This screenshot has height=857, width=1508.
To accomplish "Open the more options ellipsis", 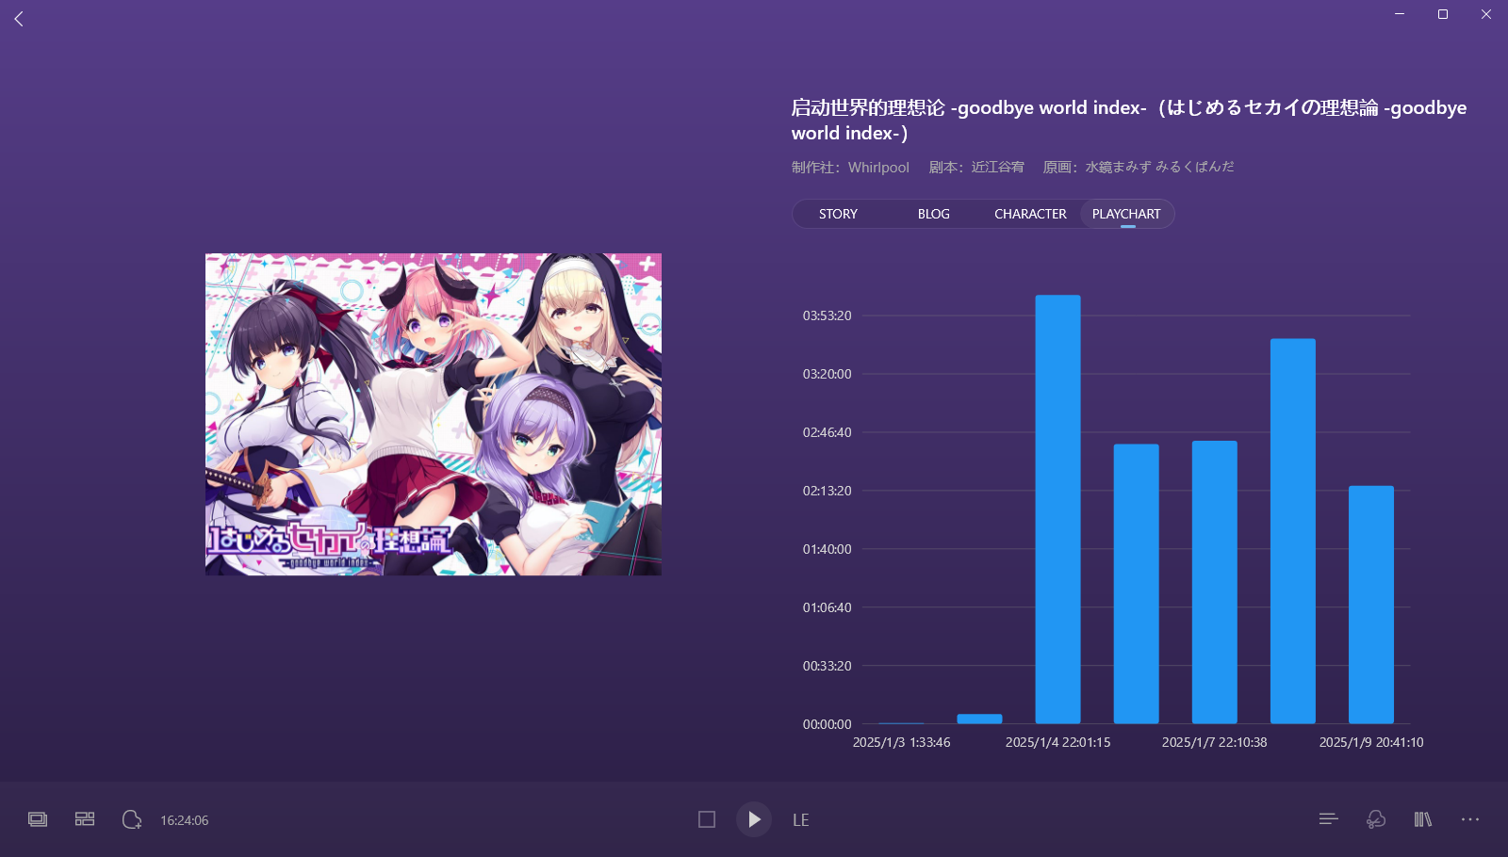I will tap(1470, 819).
